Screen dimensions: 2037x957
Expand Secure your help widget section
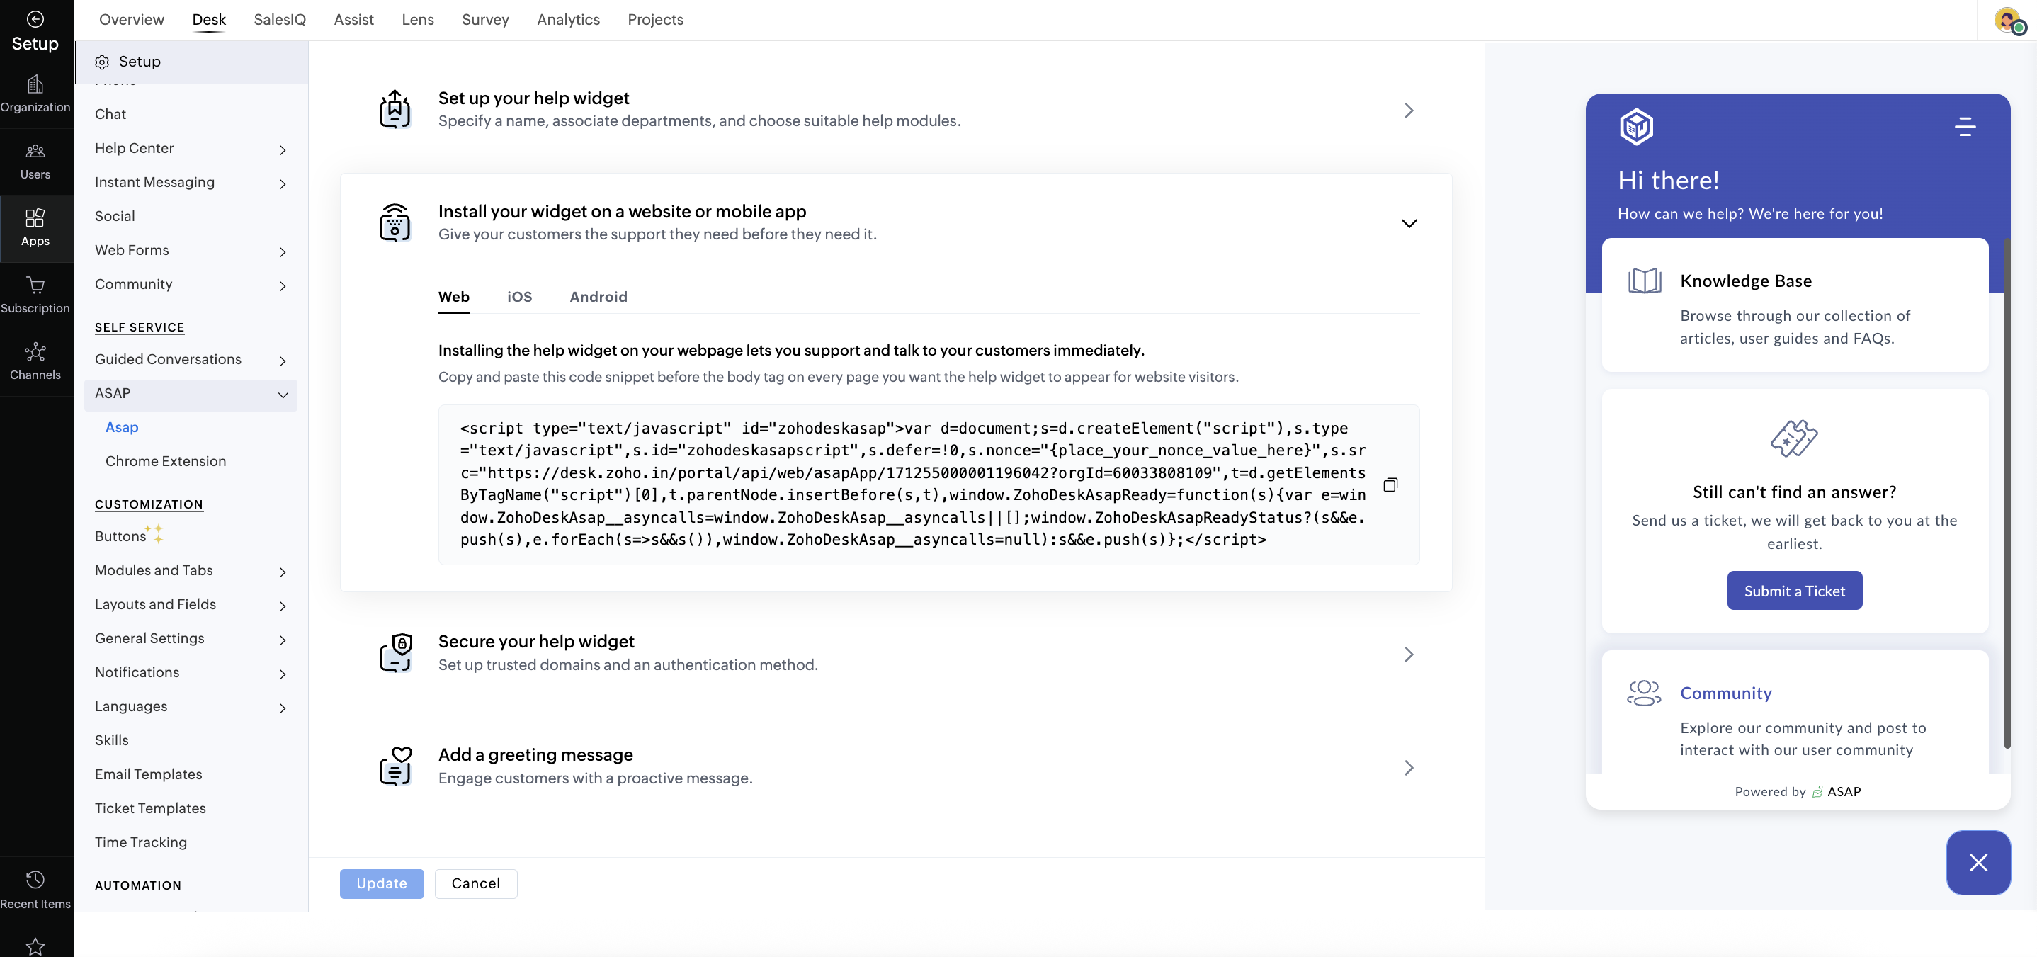point(1408,654)
